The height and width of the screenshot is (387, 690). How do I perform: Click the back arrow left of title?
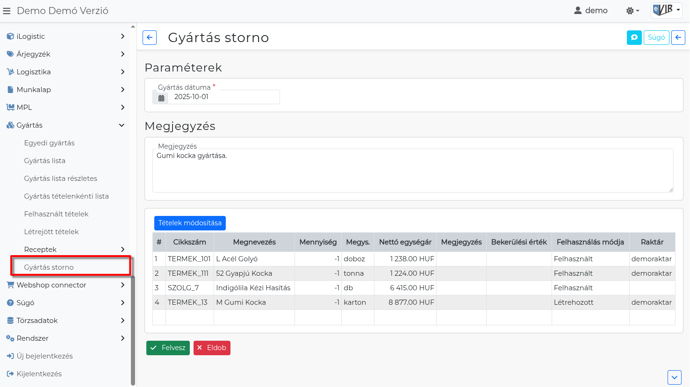click(150, 37)
